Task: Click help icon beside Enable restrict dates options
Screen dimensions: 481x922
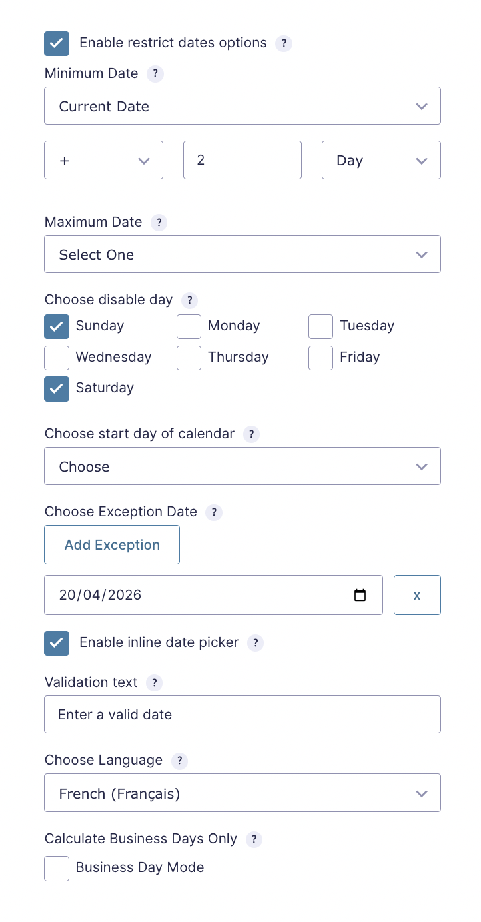Action: coord(284,43)
